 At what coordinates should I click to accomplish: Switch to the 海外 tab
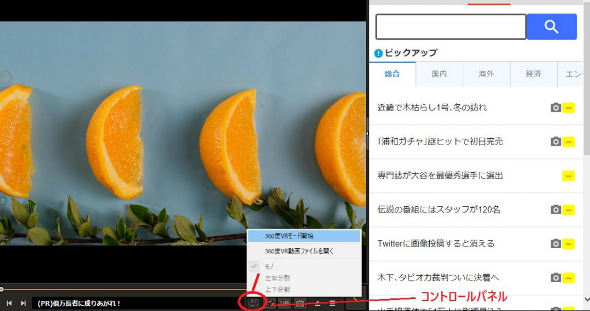(x=486, y=74)
